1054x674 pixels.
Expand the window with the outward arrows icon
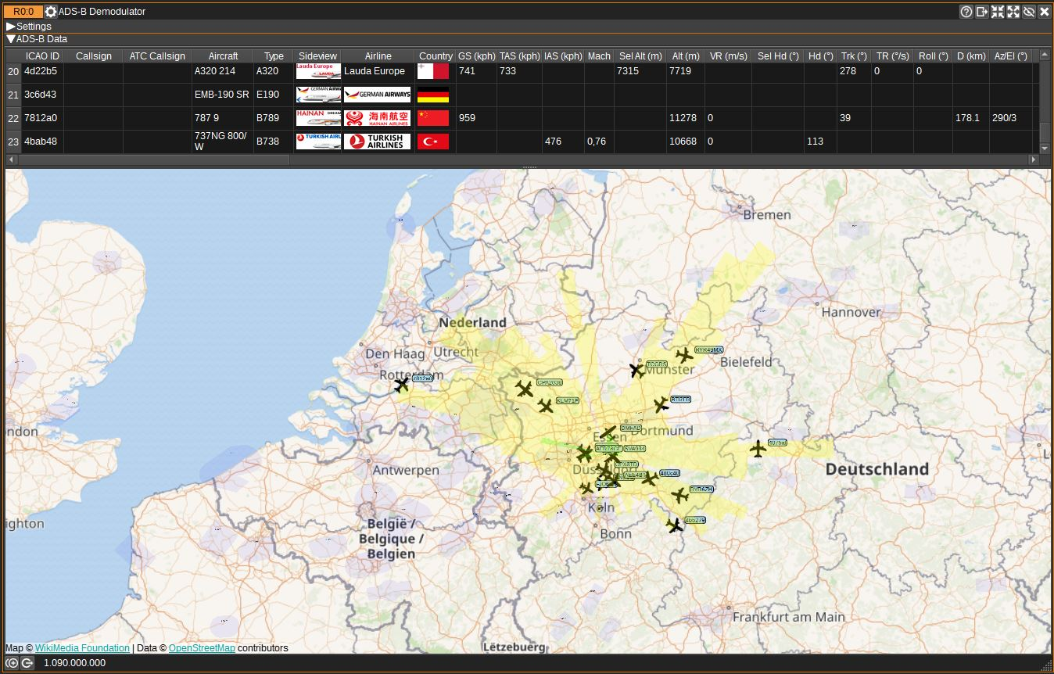click(x=1013, y=12)
